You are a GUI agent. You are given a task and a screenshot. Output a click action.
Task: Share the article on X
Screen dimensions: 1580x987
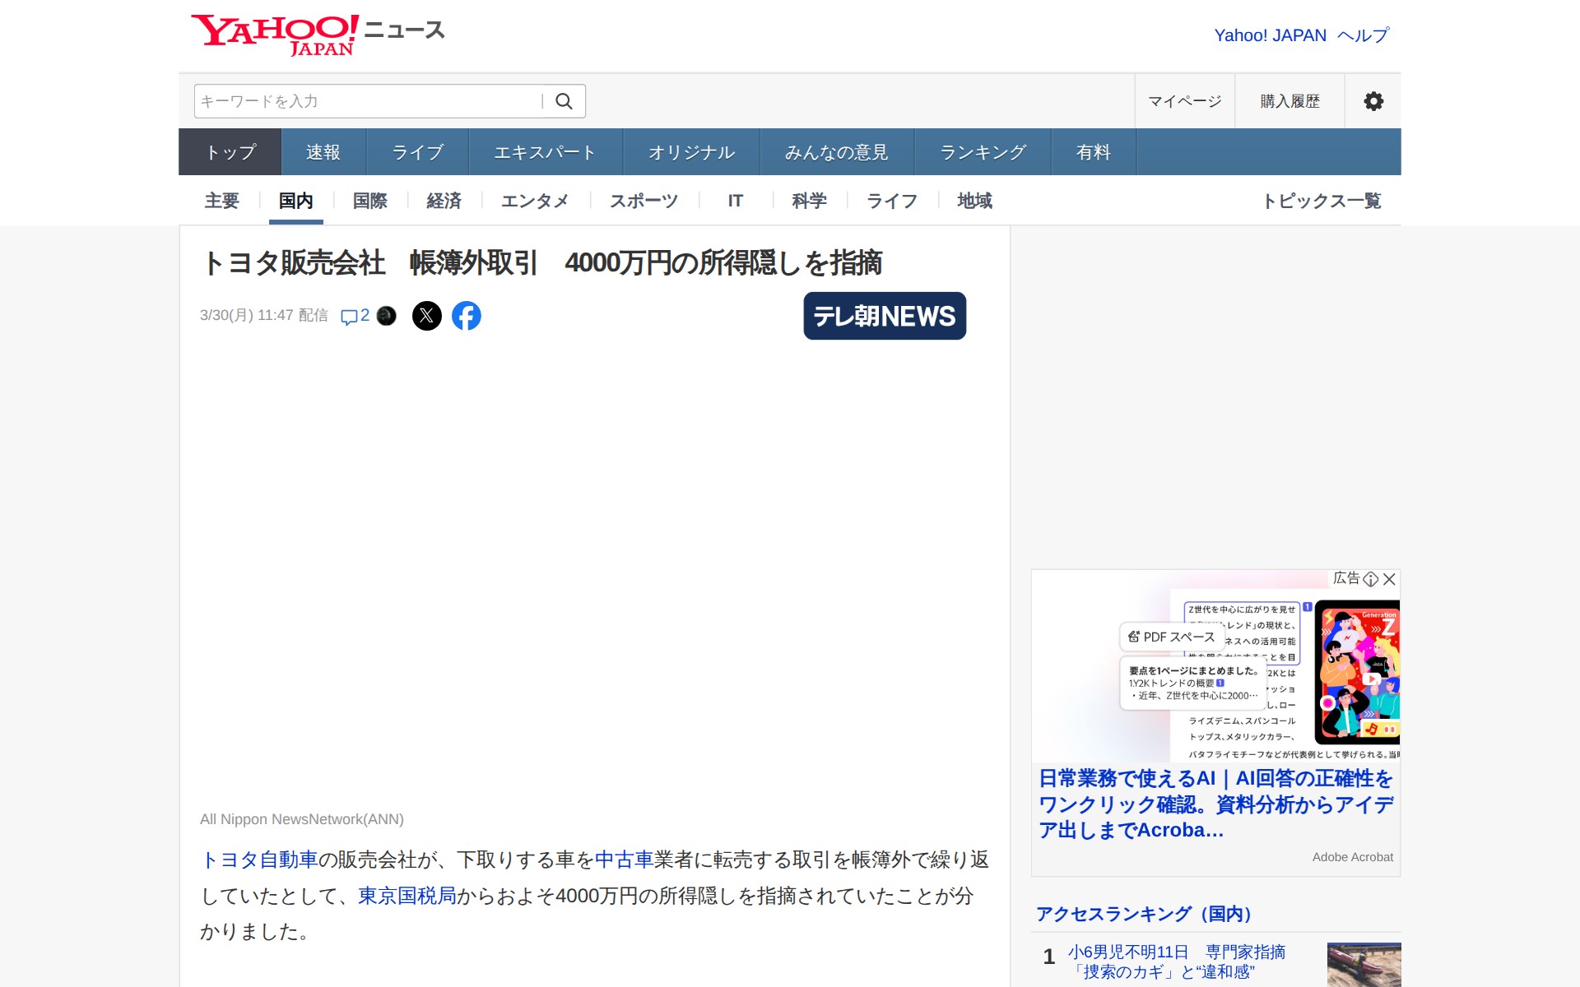point(426,316)
